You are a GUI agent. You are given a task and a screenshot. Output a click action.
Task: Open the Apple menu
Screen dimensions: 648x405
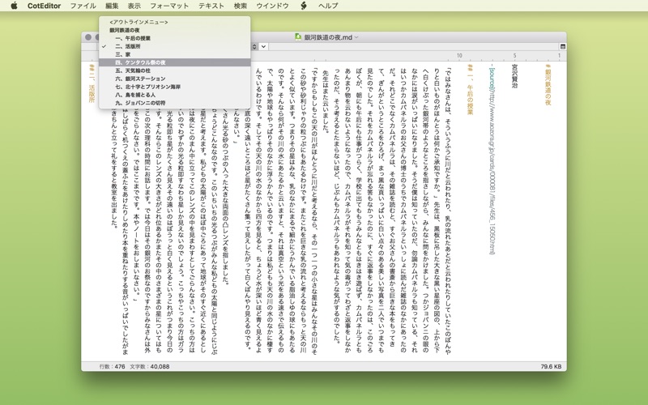[x=14, y=6]
